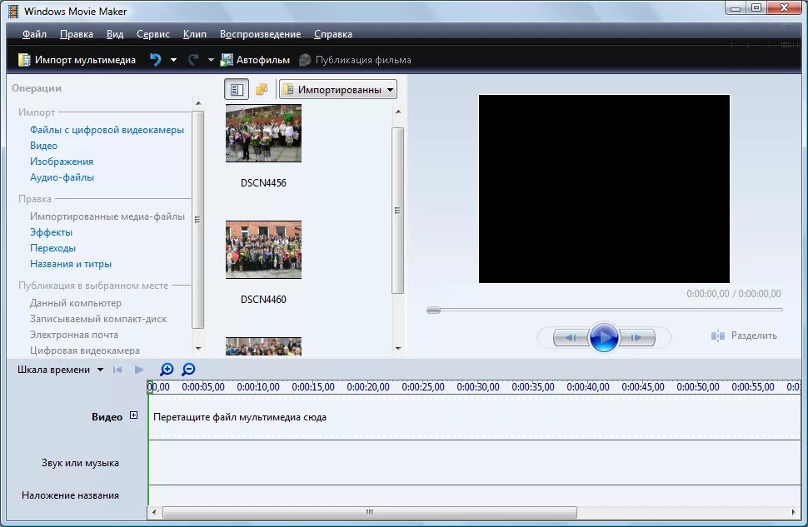Expand the Видео track plus icon
This screenshot has width=808, height=527.
(x=133, y=415)
